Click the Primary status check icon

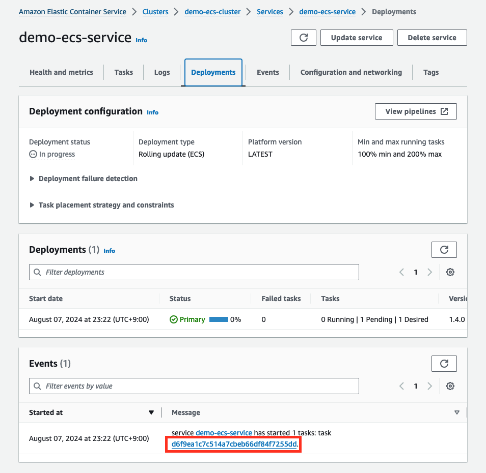click(x=174, y=319)
